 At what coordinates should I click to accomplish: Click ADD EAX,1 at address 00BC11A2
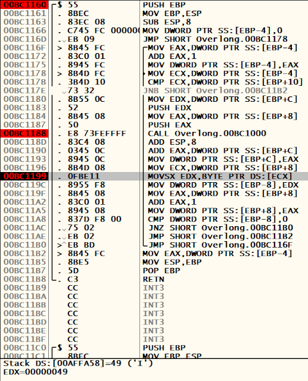click(x=172, y=202)
